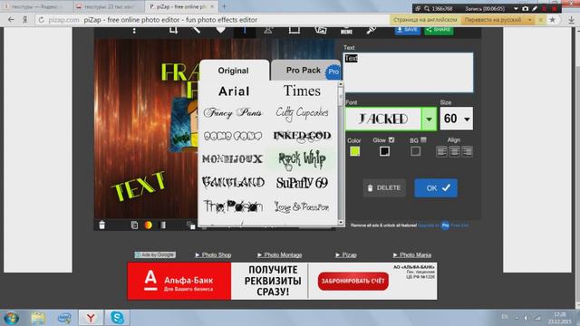Align text to the left
580x326 pixels.
tap(441, 151)
